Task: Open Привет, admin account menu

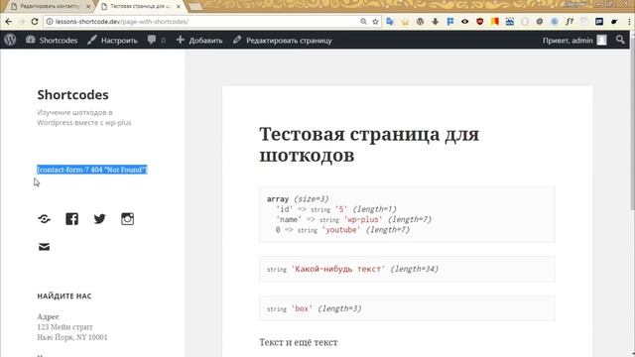Action: (574, 40)
